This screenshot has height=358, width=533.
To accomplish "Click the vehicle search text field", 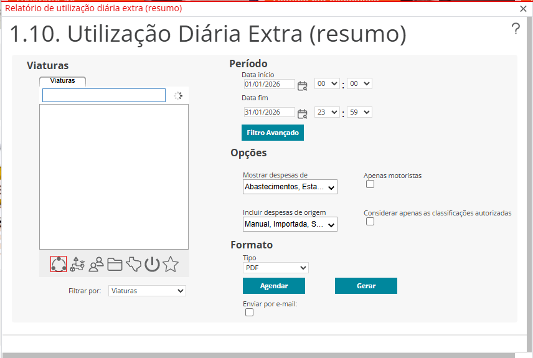I will tap(103, 95).
